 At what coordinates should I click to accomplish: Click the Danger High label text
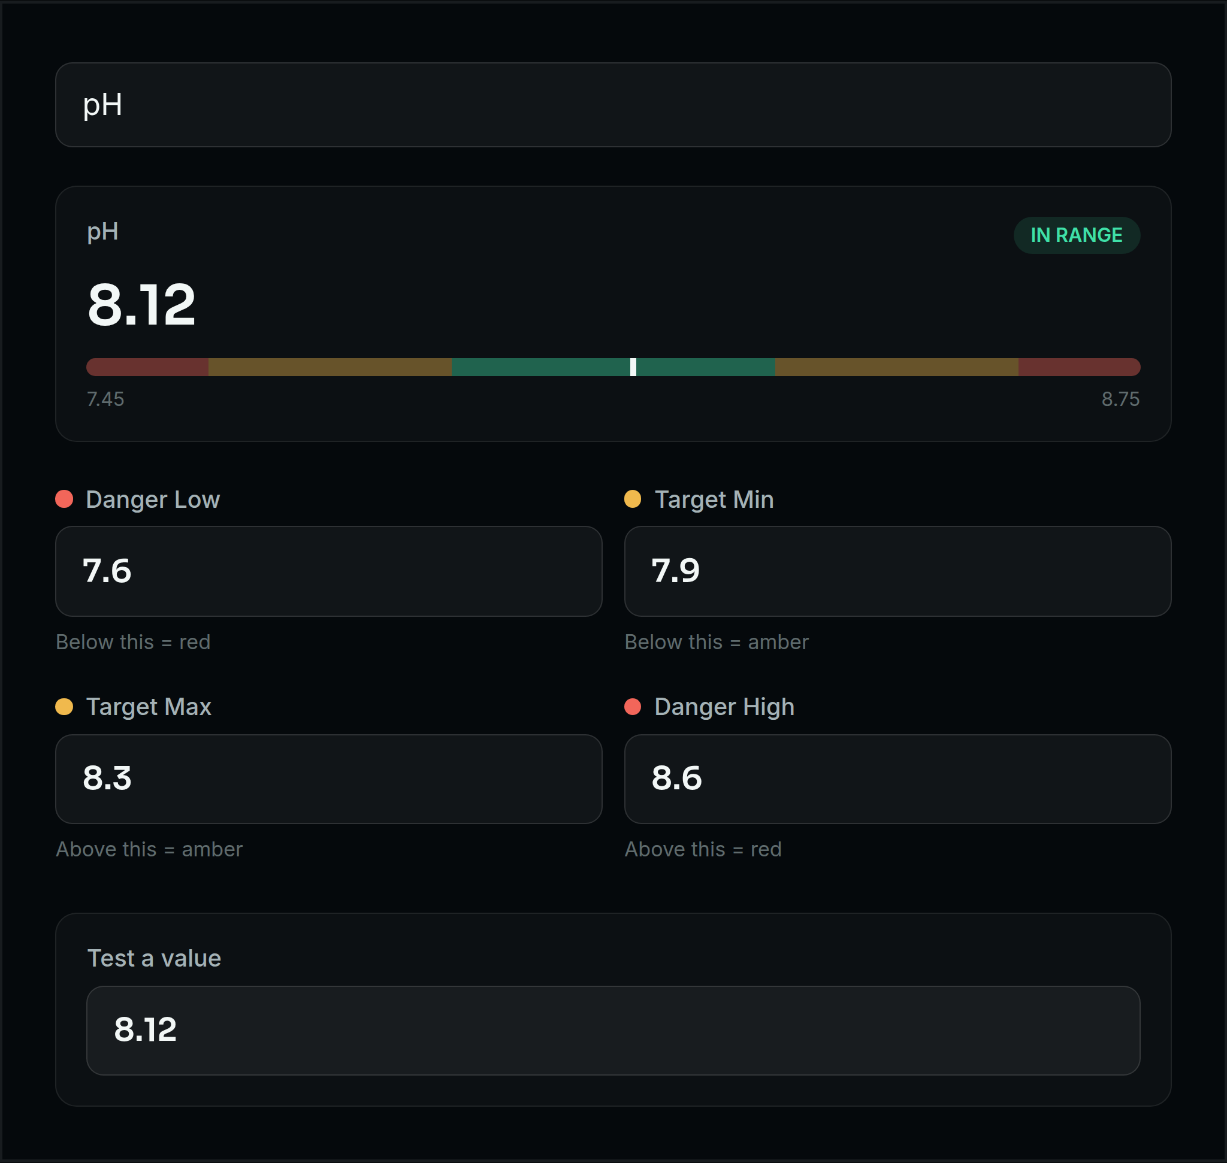click(724, 707)
